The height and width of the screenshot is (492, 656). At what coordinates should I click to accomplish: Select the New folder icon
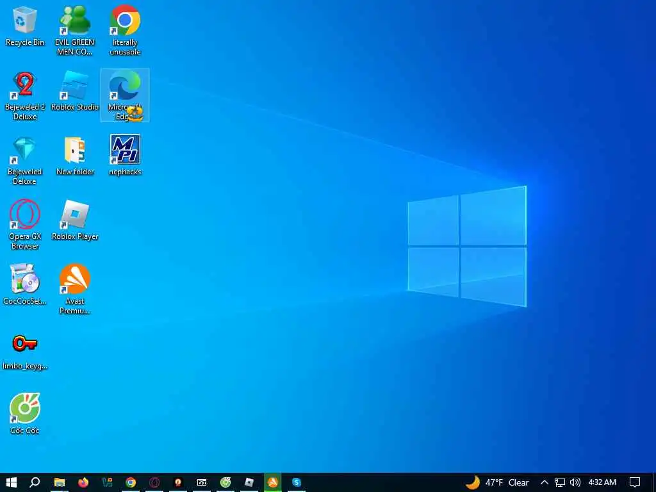(75, 156)
